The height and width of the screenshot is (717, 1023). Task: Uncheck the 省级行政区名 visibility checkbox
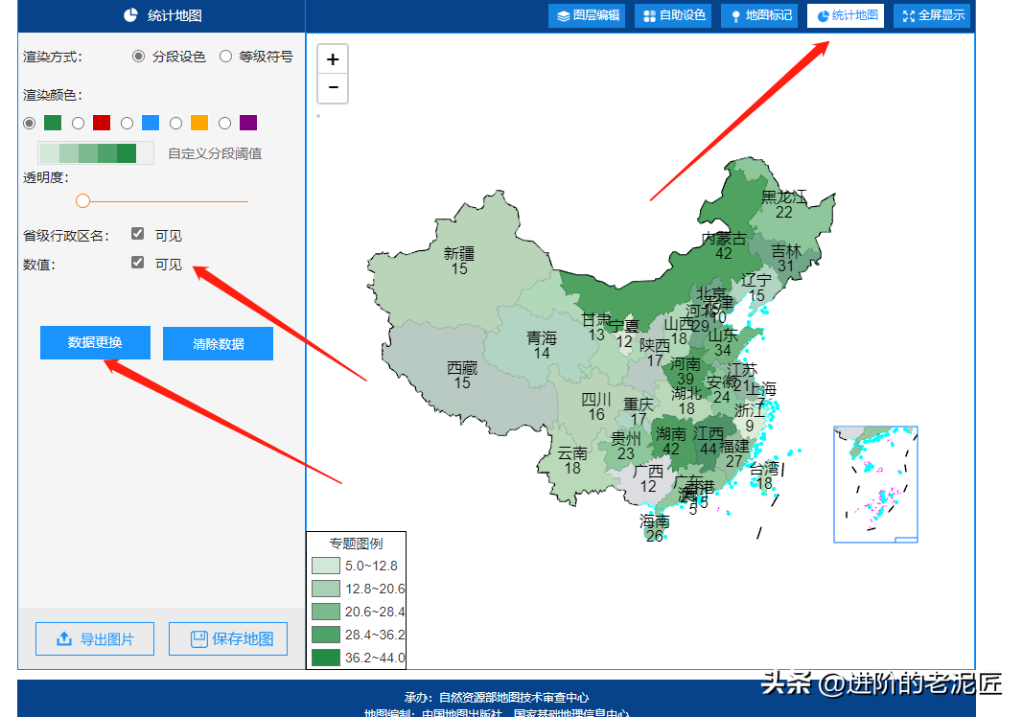tap(138, 234)
